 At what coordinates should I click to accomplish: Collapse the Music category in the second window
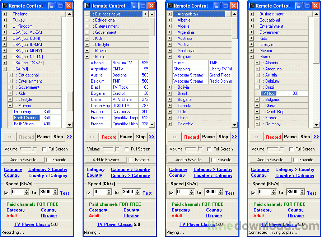point(87,57)
